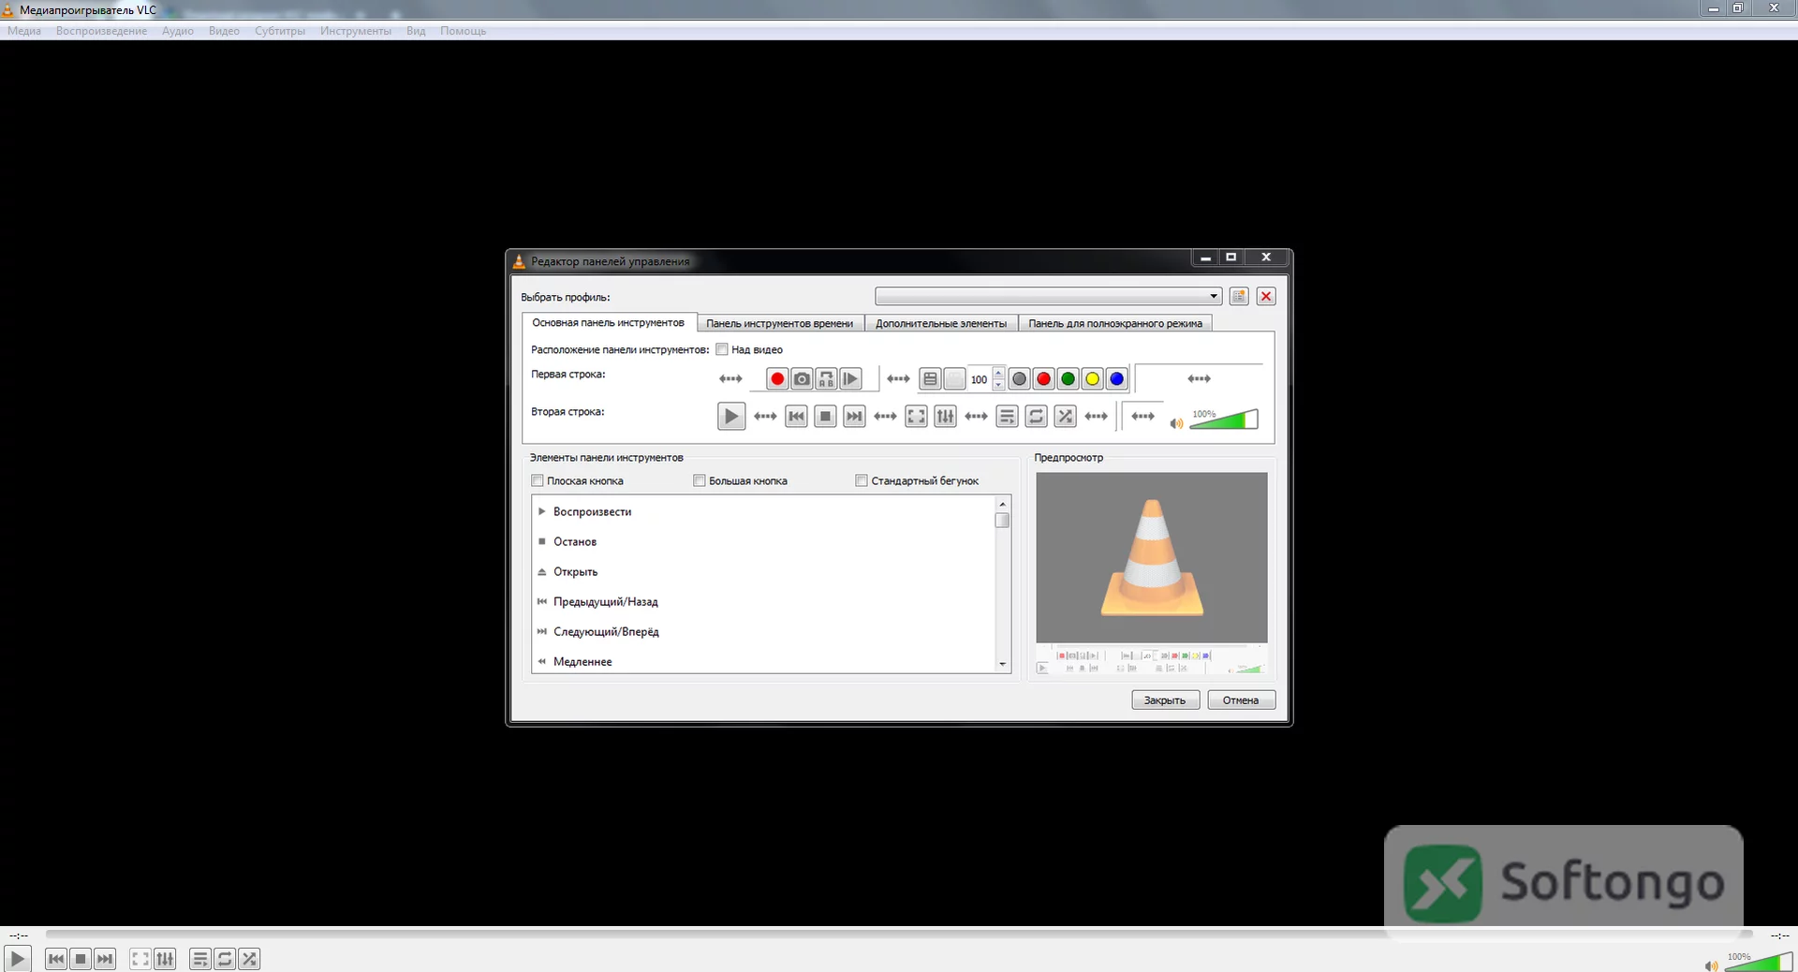Switch to 'Панель для полноэкранного режима' tab

1115,323
